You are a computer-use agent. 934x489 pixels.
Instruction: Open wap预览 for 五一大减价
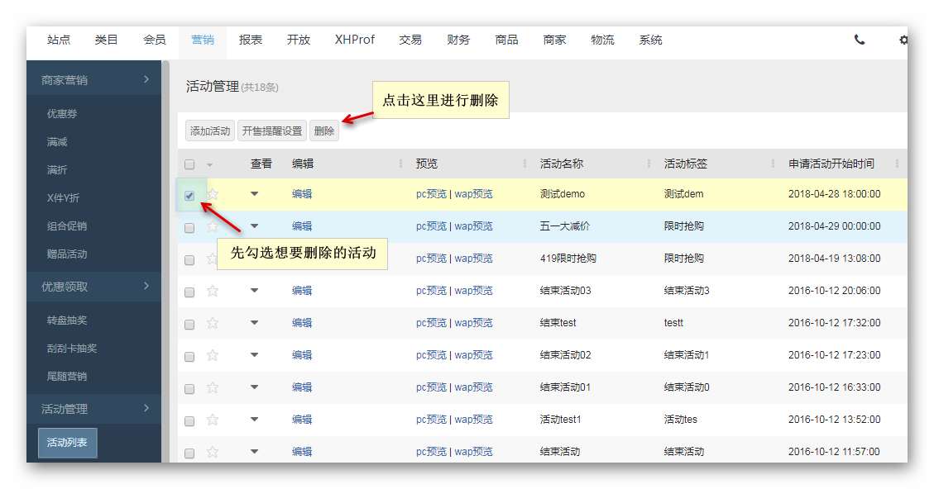(473, 226)
